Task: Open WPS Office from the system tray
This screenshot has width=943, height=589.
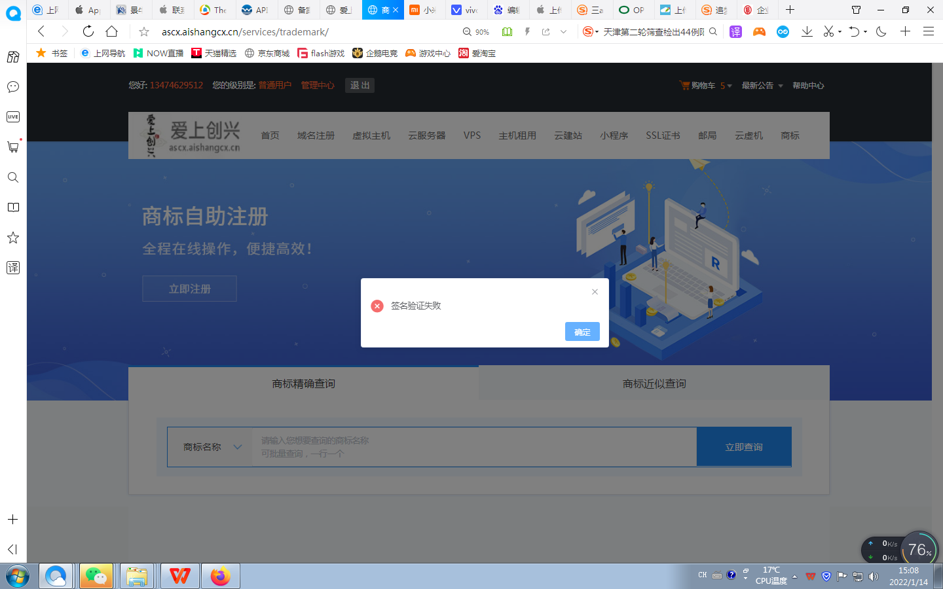Action: (x=811, y=577)
